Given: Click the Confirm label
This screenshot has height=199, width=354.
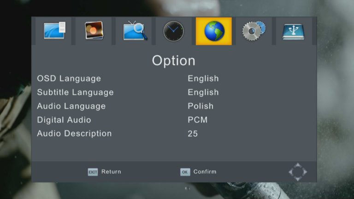Looking at the screenshot, I should tap(205, 172).
